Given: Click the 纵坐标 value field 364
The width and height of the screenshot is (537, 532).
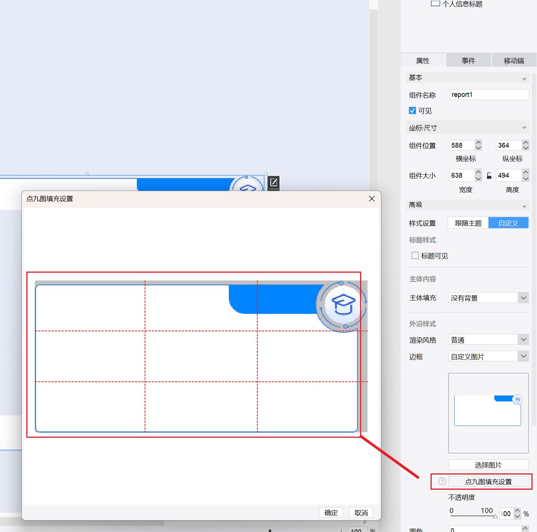Looking at the screenshot, I should [x=509, y=145].
